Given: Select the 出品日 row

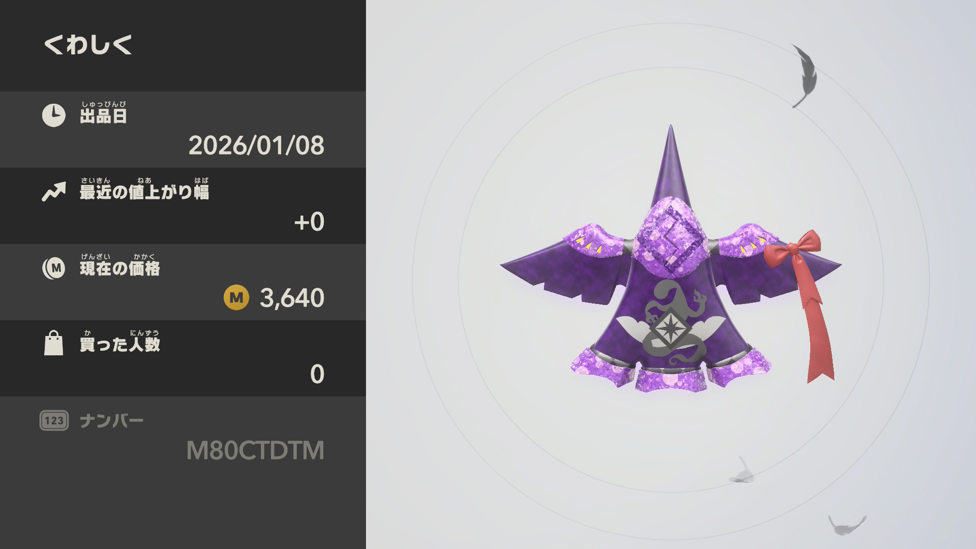Looking at the screenshot, I should point(183,130).
